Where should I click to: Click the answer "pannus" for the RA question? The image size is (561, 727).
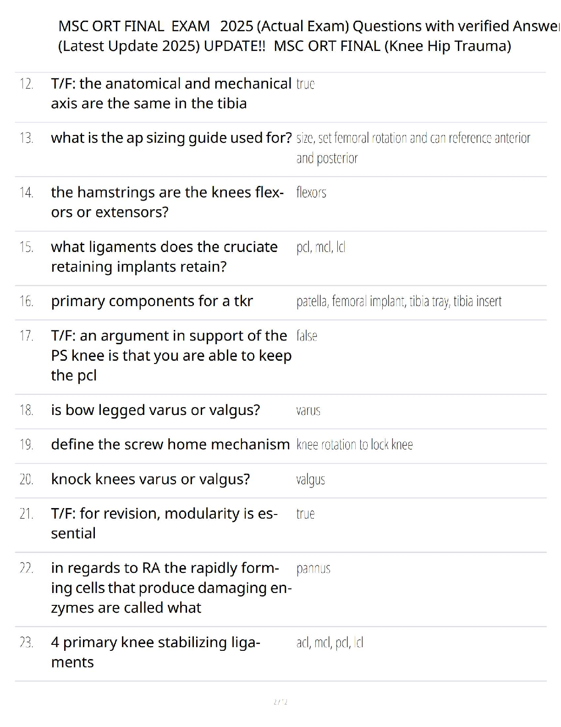point(313,569)
